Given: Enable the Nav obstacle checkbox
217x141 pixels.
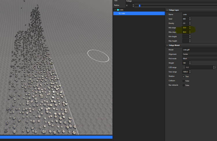Looking at the screenshot, I should pyautogui.click(x=184, y=85).
